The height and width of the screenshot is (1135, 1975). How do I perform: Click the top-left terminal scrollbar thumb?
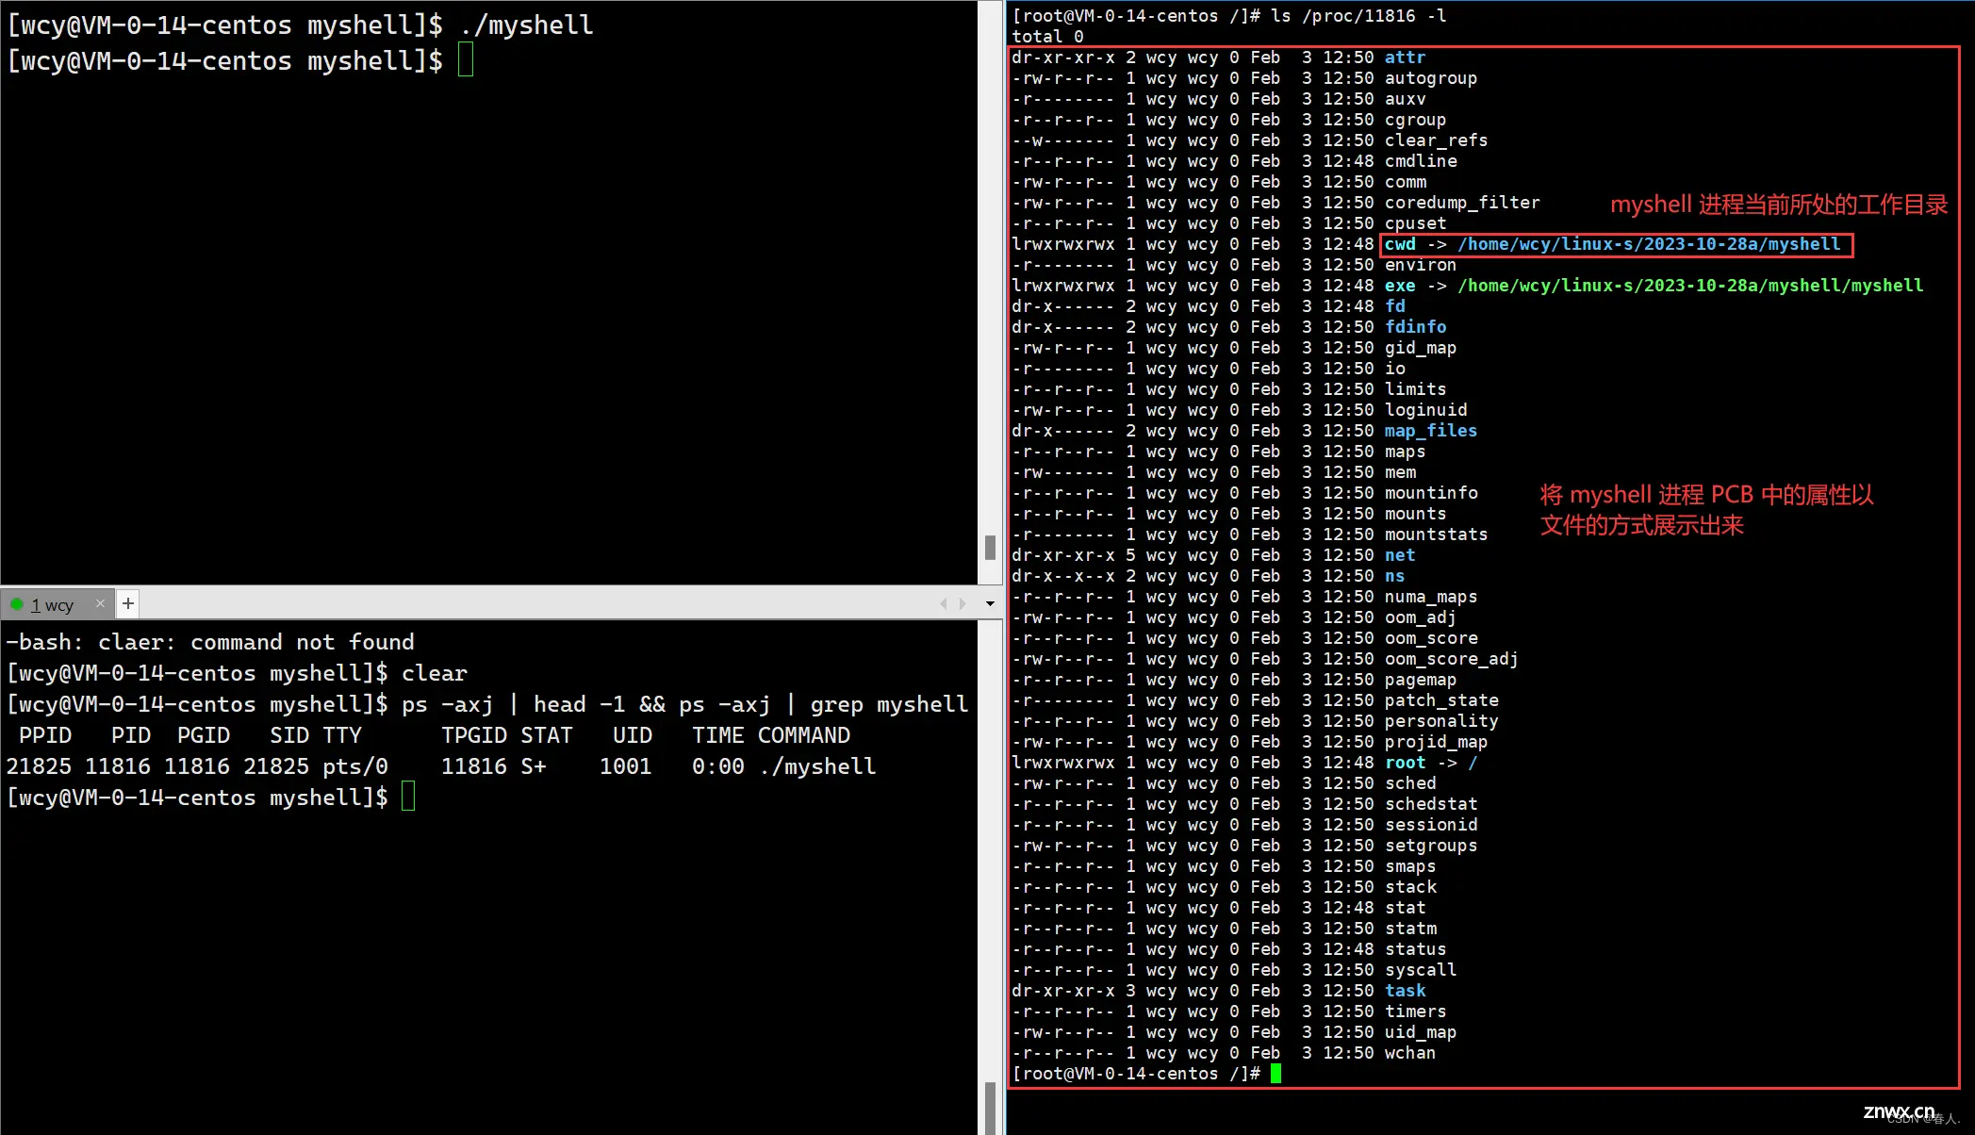click(990, 548)
